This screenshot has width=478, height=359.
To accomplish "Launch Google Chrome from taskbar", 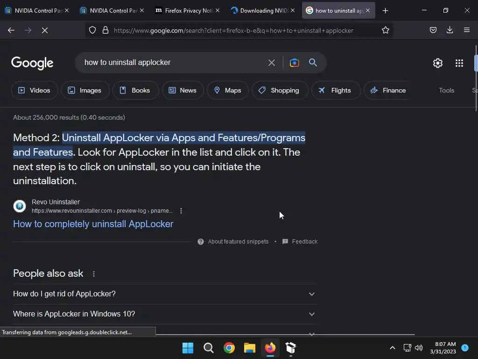I will 229,348.
